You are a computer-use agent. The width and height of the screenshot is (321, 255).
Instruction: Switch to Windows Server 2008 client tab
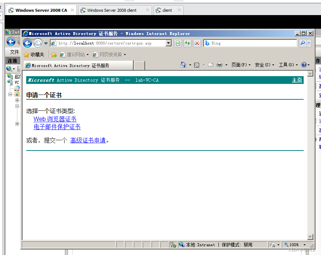[x=111, y=10]
